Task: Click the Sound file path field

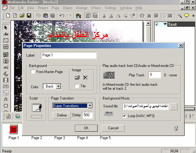Action: tap(146, 106)
